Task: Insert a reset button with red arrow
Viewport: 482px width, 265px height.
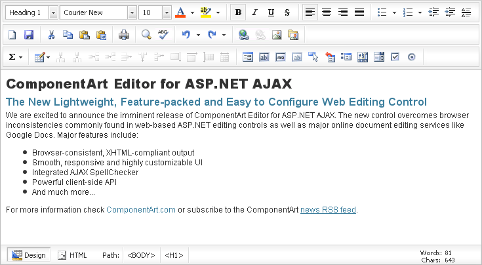Action: (330, 57)
